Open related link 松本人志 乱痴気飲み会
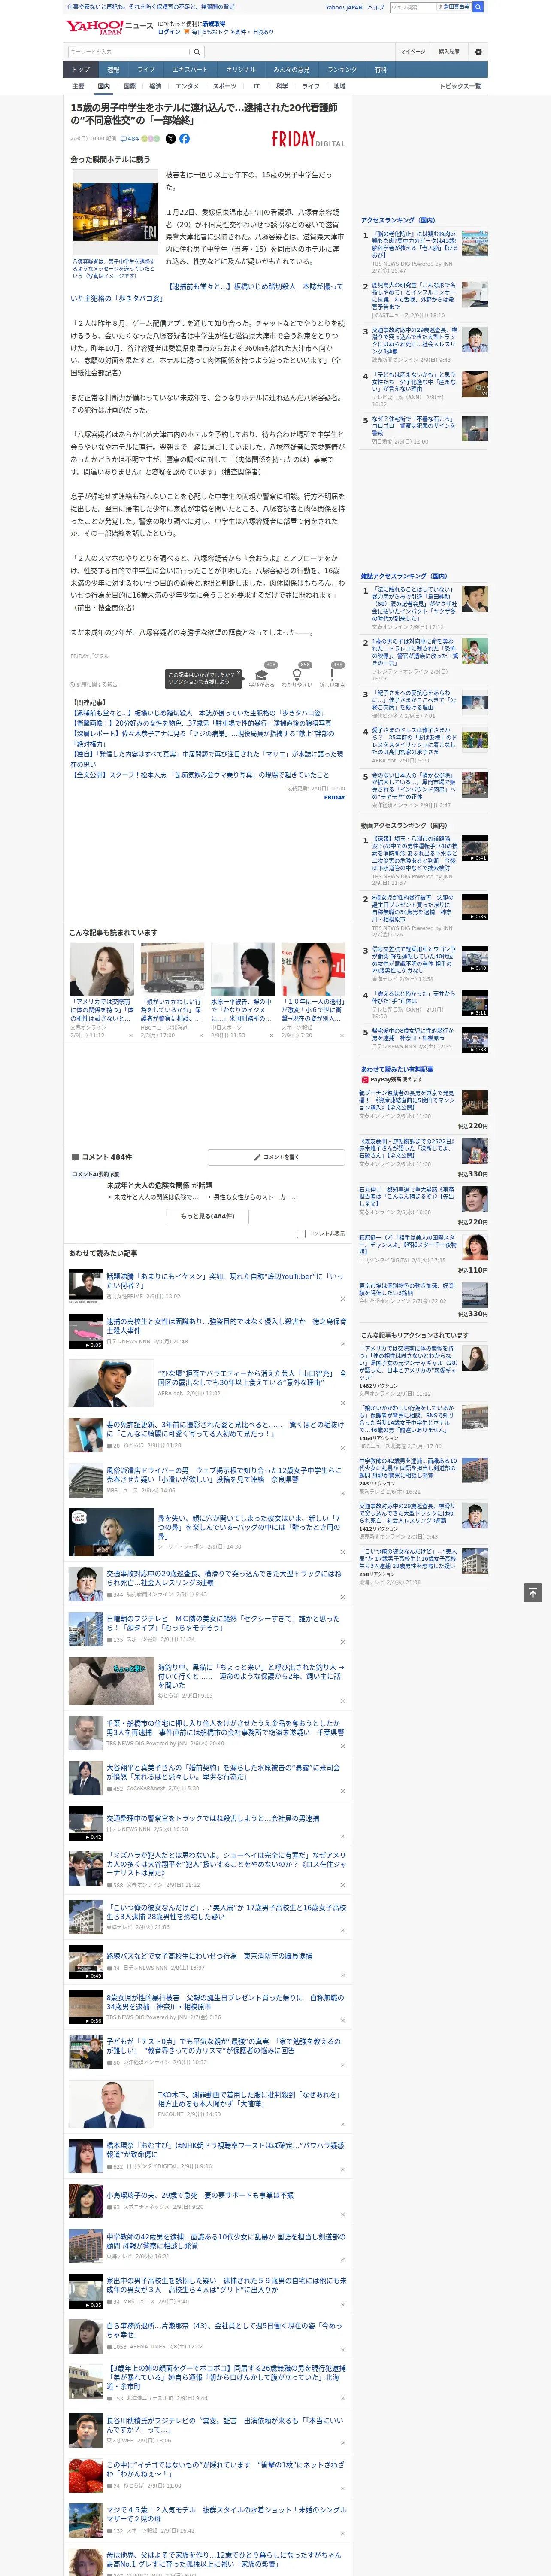 tap(200, 774)
